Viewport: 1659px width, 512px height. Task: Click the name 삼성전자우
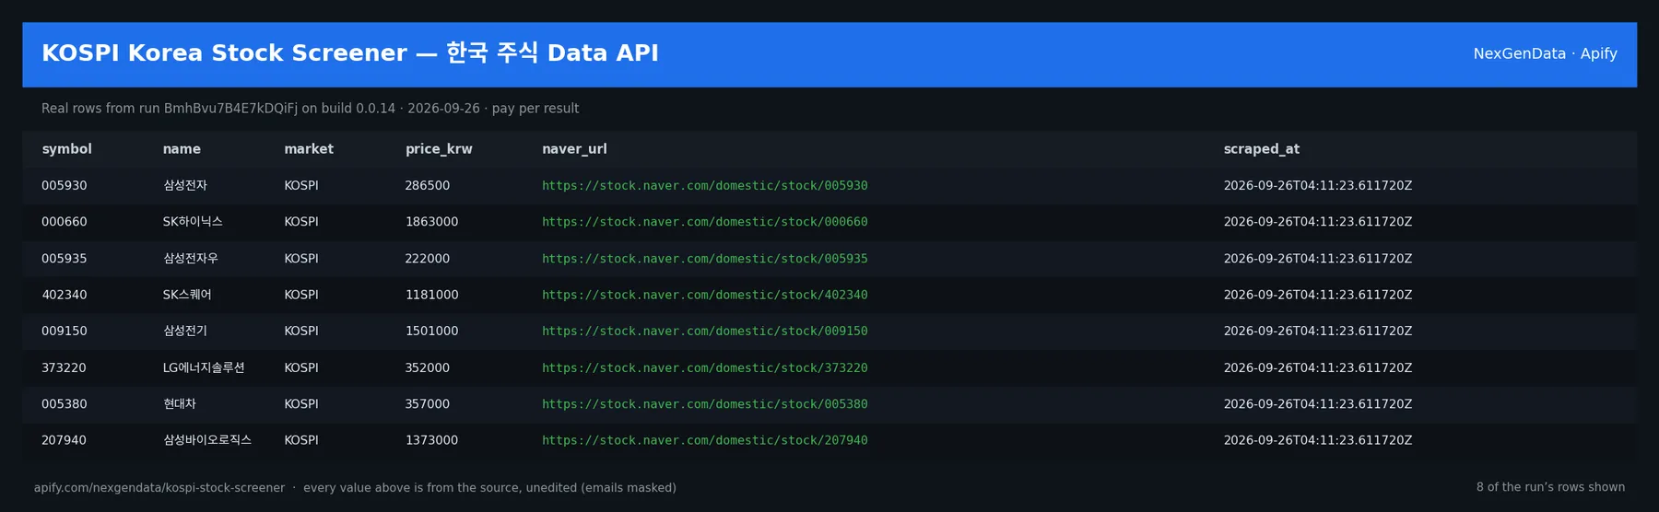pos(191,259)
